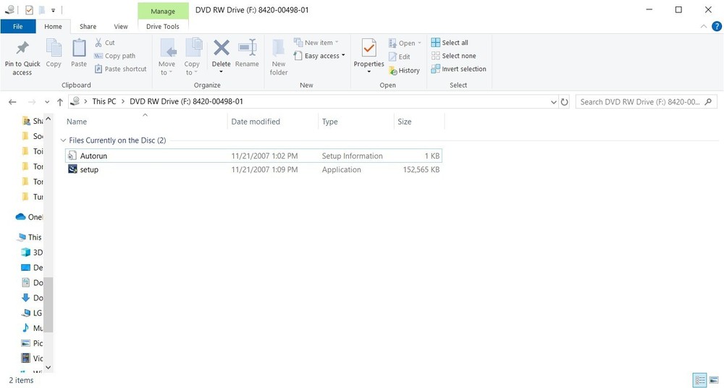Open the Easy access dropdown
The width and height of the screenshot is (724, 388).
click(320, 56)
